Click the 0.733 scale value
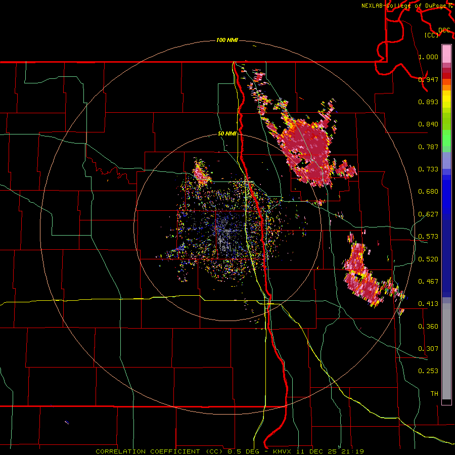Viewport: 455px width, 455px height. tap(428, 169)
